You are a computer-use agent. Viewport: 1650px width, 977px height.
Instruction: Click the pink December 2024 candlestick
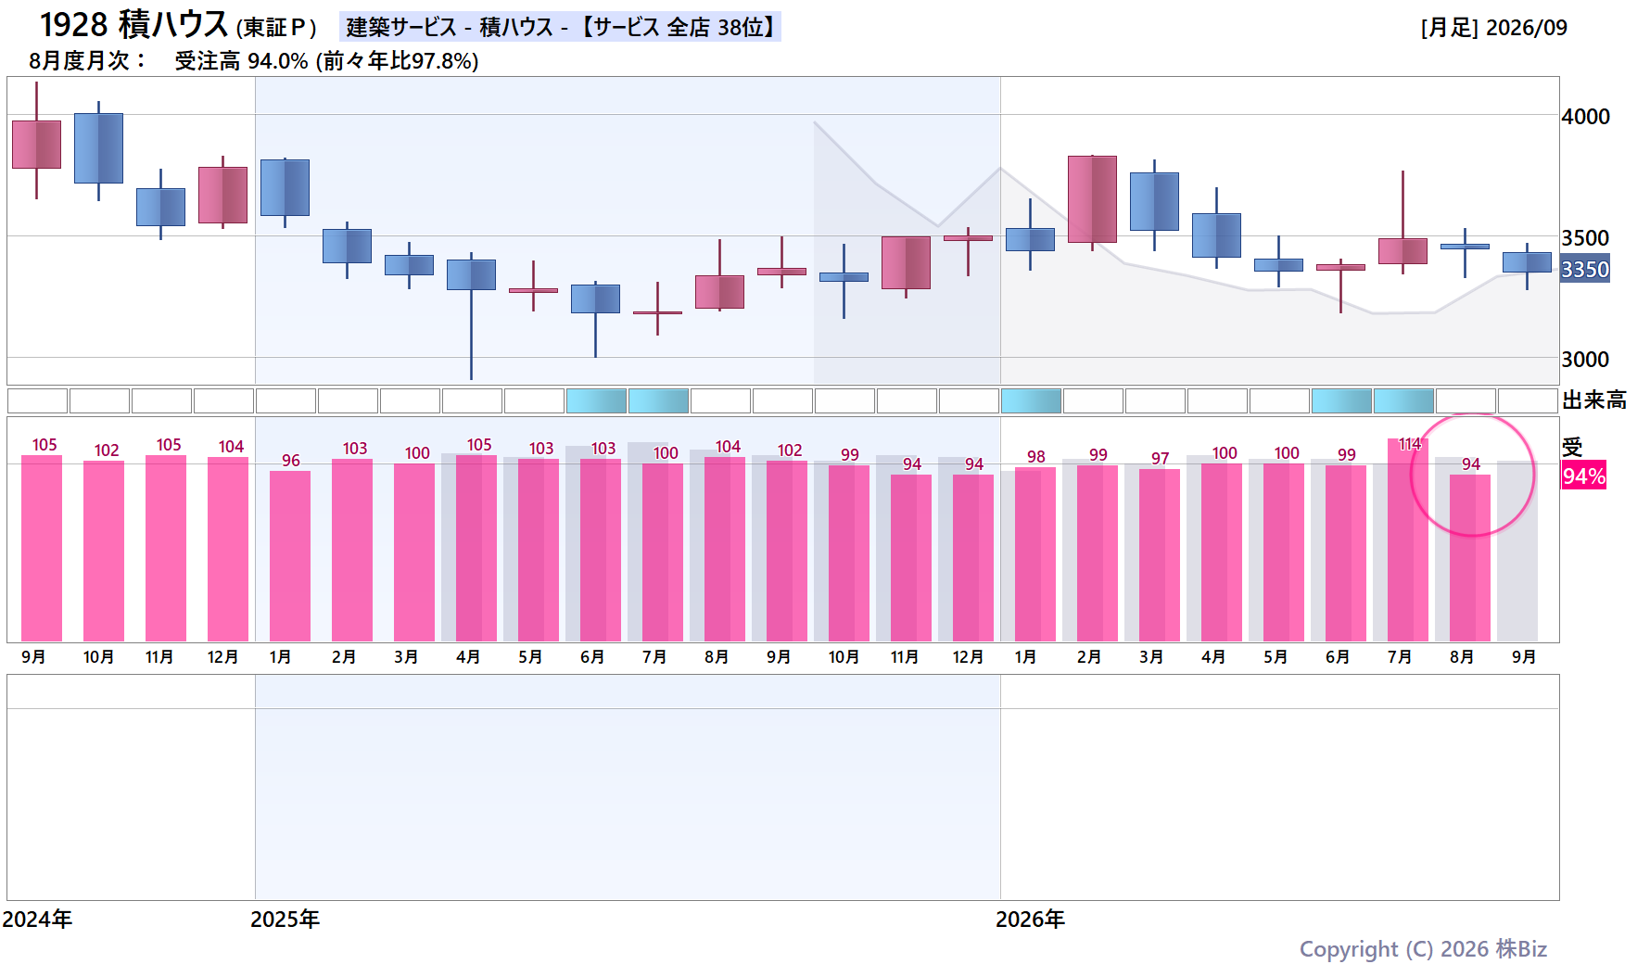tap(222, 195)
